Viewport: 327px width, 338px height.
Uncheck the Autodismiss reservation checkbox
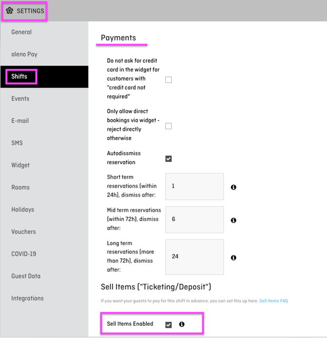click(168, 159)
